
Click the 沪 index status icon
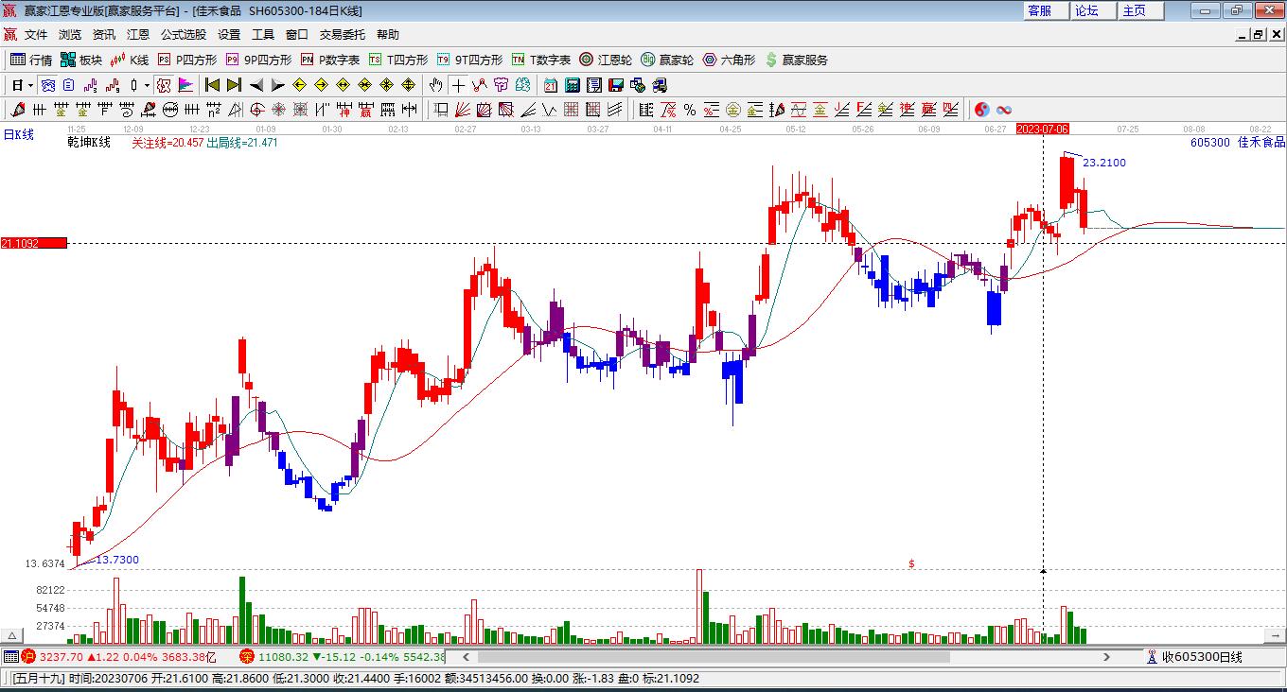point(28,656)
